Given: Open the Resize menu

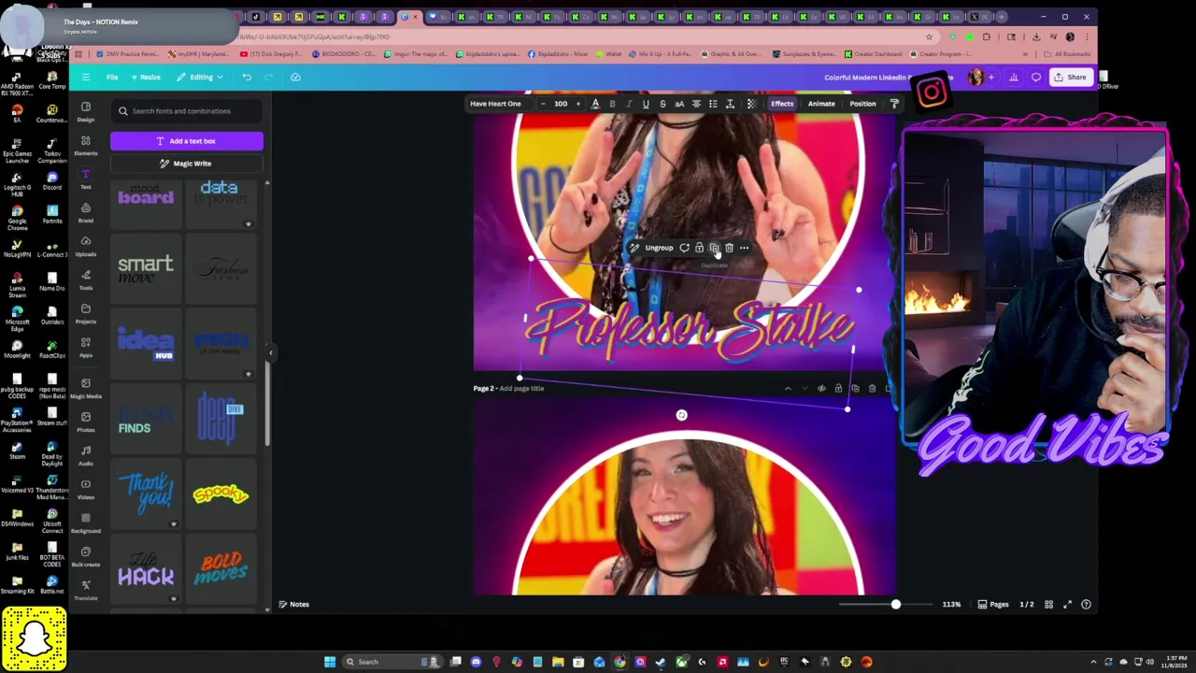Looking at the screenshot, I should [x=146, y=77].
